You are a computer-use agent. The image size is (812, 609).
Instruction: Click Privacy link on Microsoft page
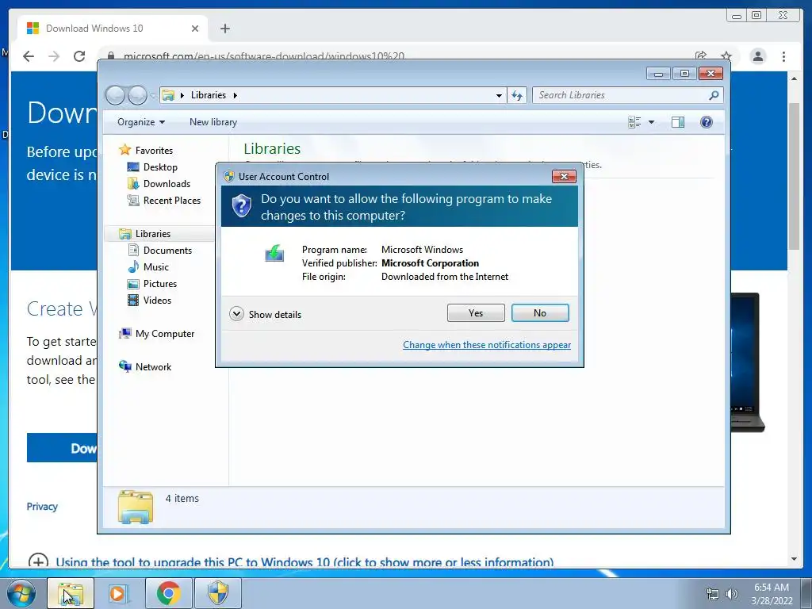(x=42, y=507)
